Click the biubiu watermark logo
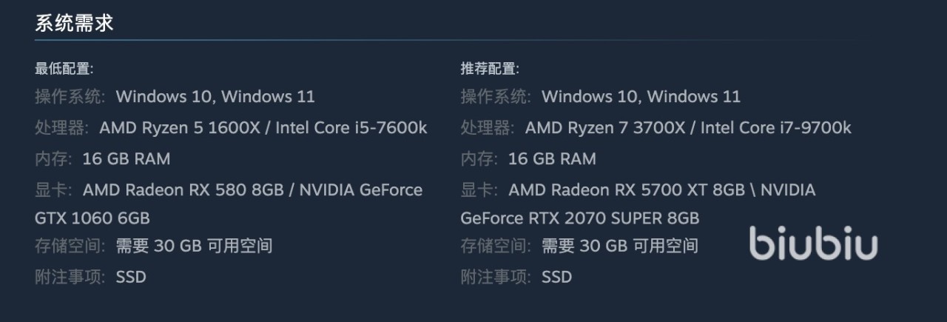The width and height of the screenshot is (947, 322). tap(813, 244)
